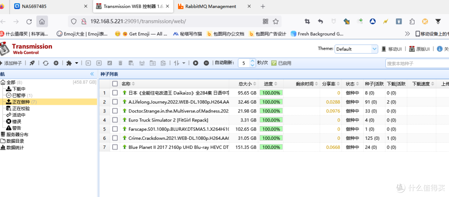This screenshot has height=197, width=449.
Task: Open the 秘塔写作猫 bookmark
Action: coord(188,34)
